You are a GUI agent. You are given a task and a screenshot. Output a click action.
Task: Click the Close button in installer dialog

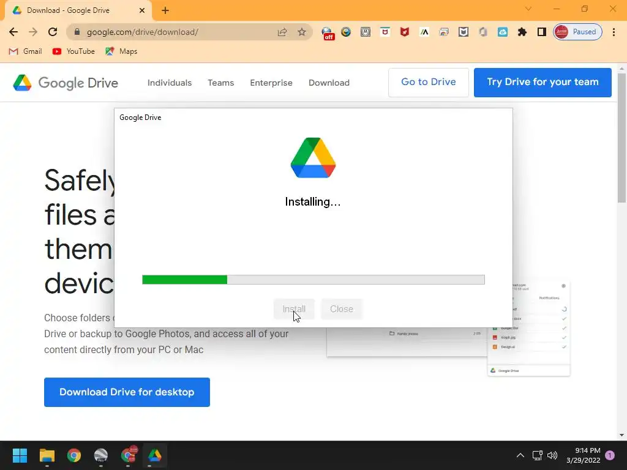[x=342, y=309]
